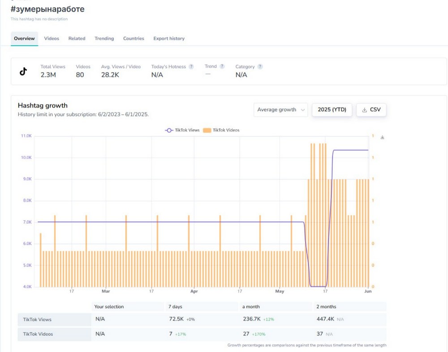The image size is (448, 352).
Task: Click the a month column header
Action: pos(251,307)
